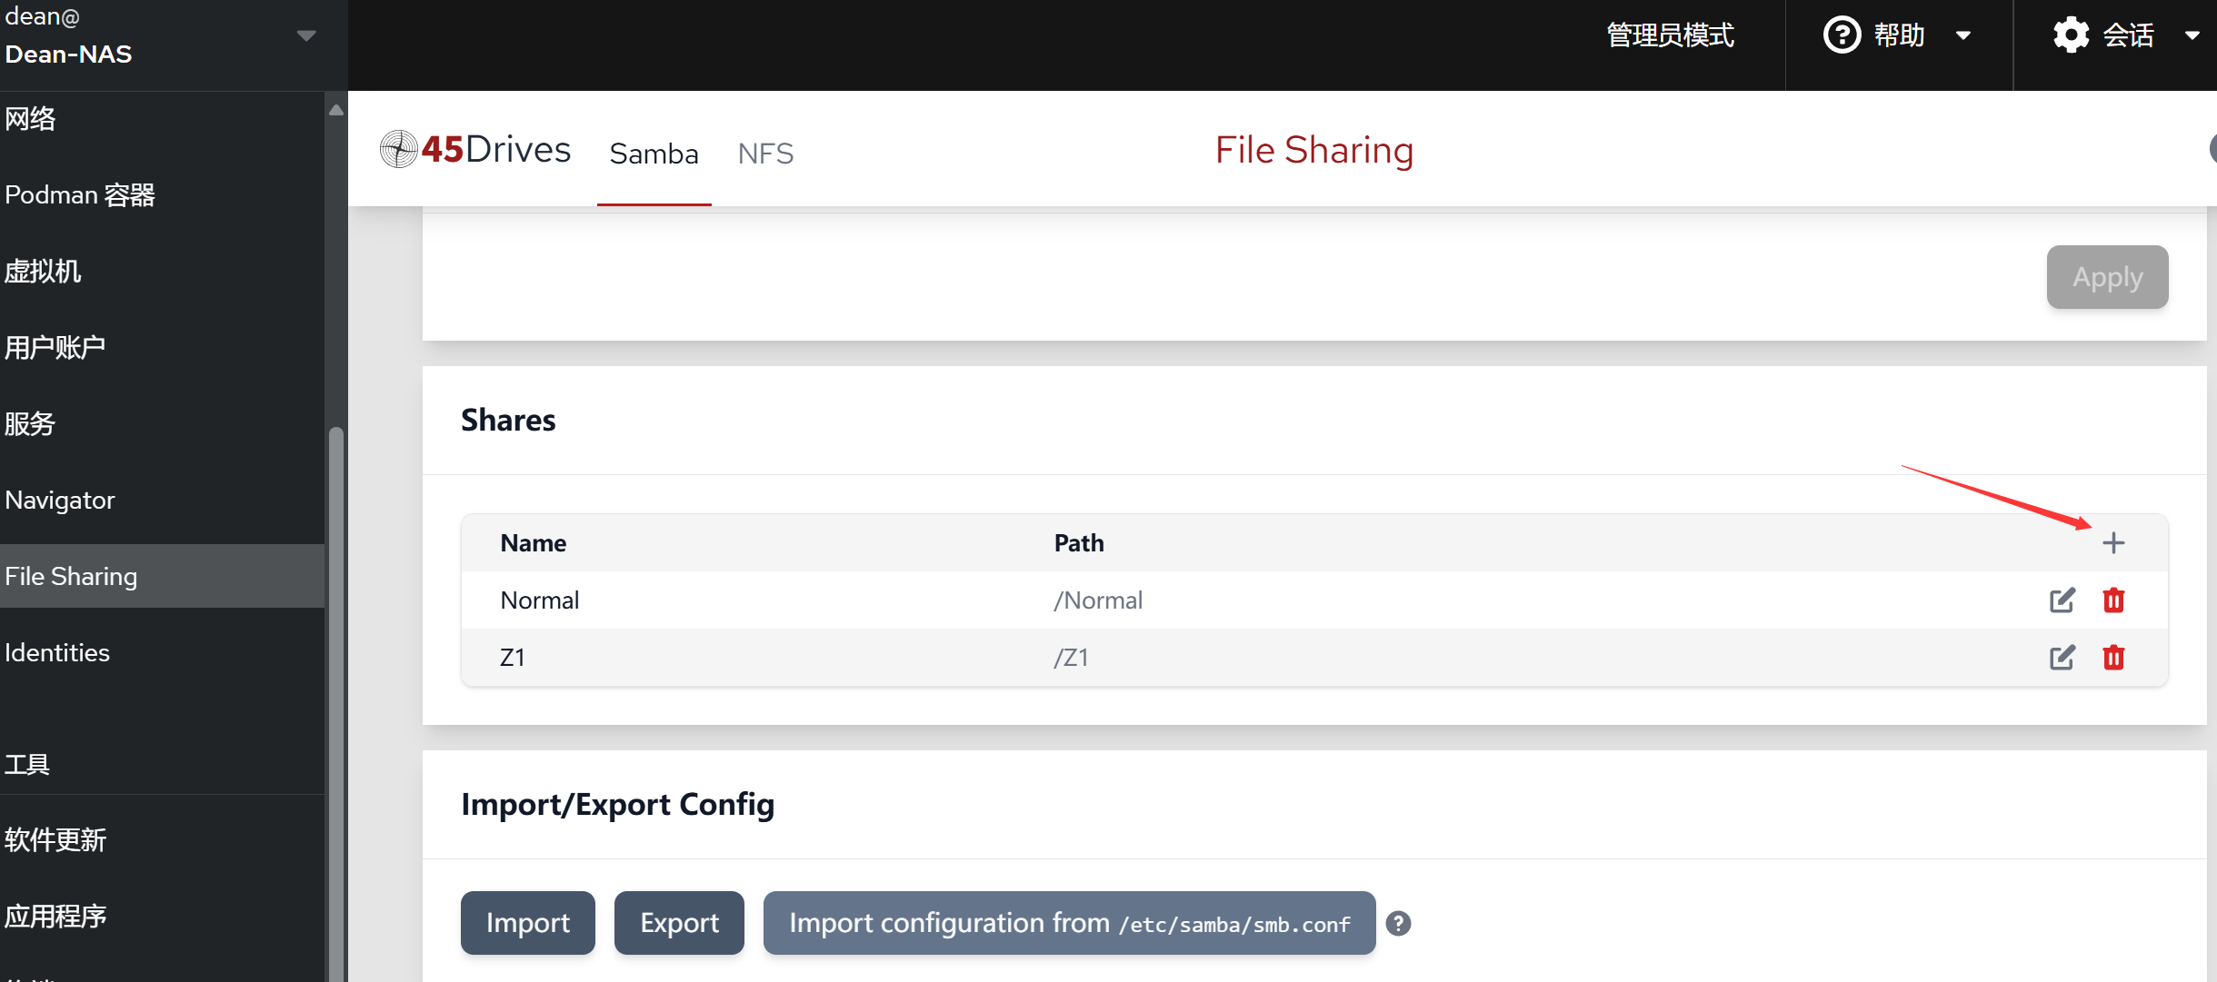This screenshot has height=982, width=2217.
Task: Click help icon beside smb.conf import
Action: 1398,923
